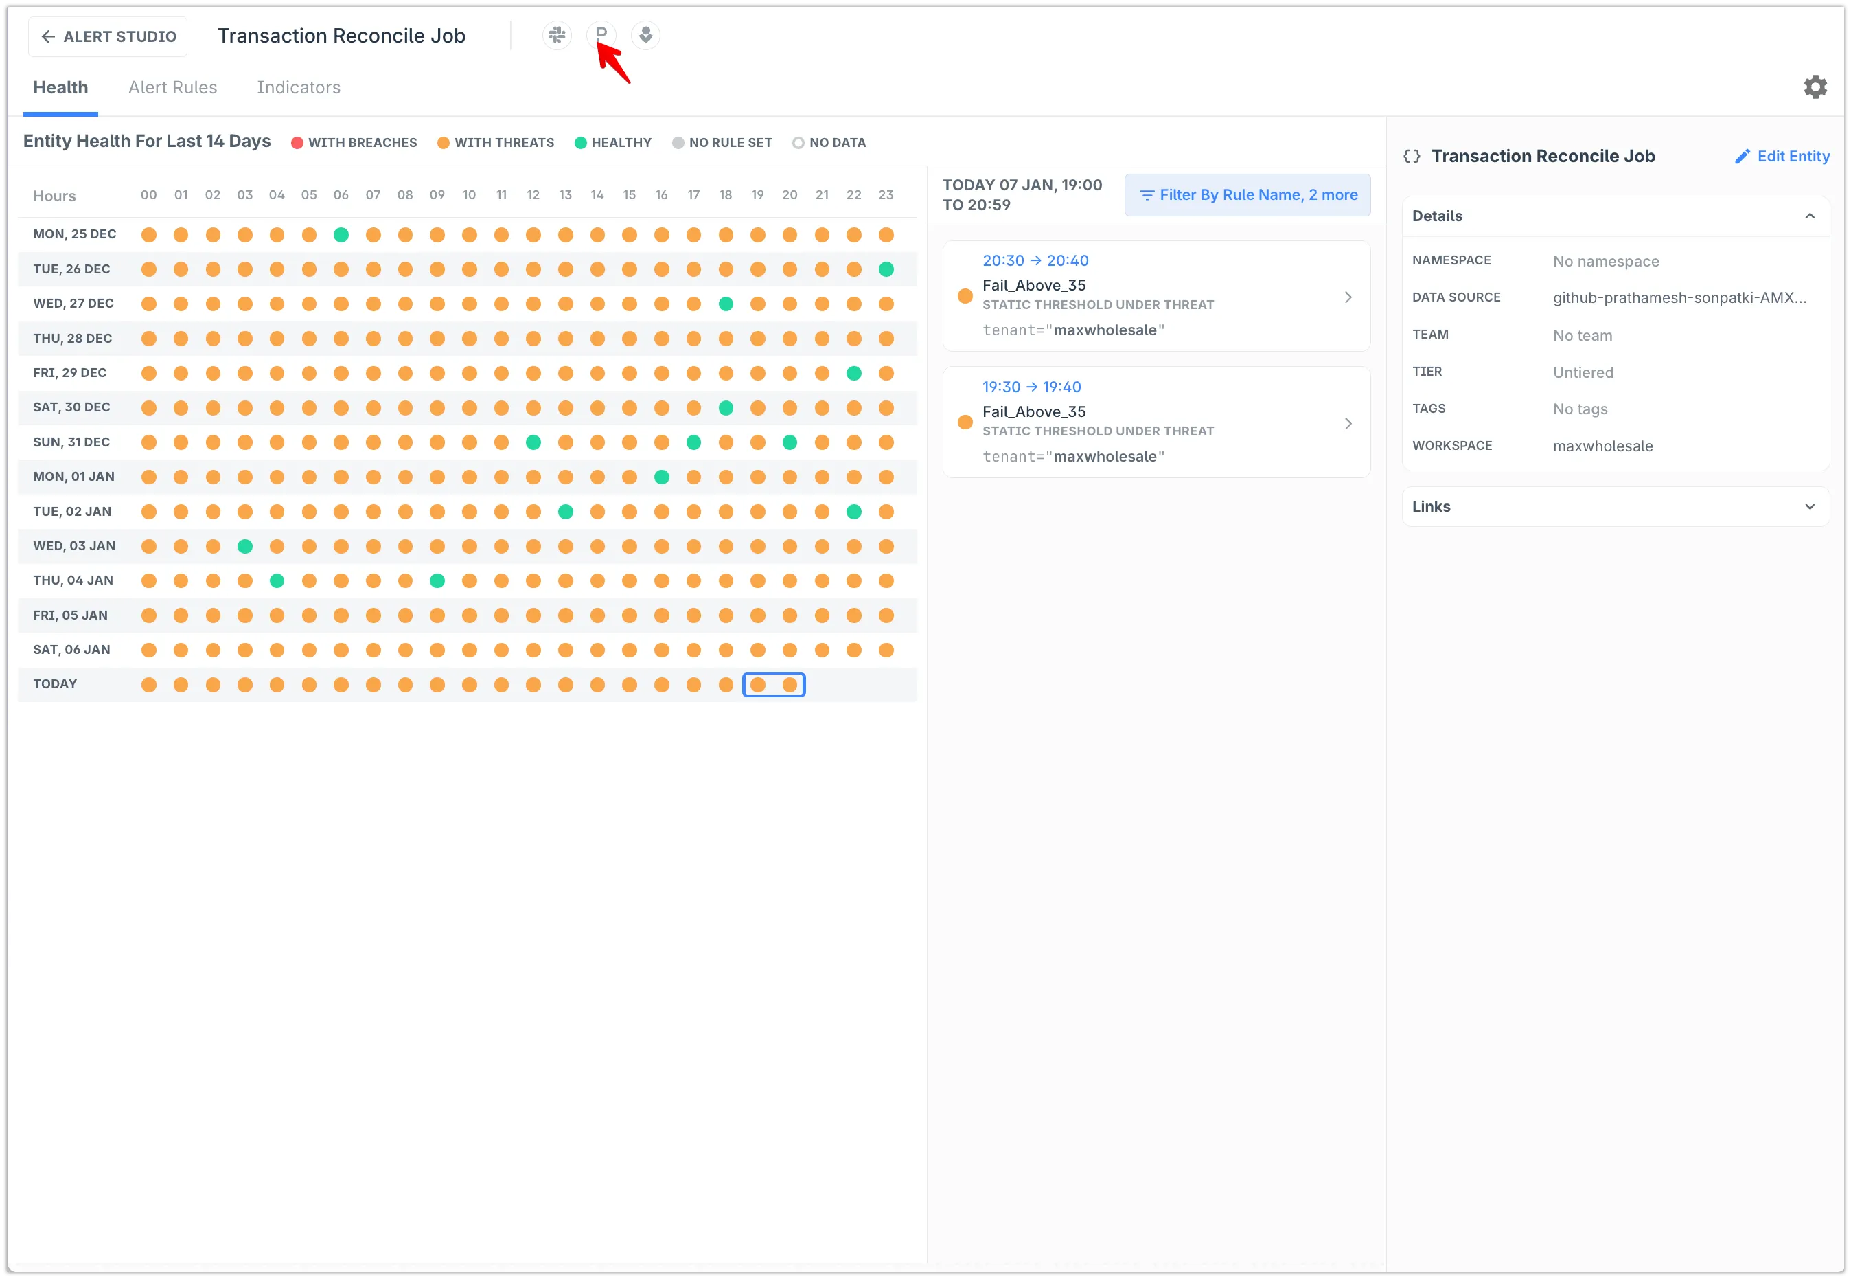This screenshot has height=1279, width=1851.
Task: Click the curly braces entity icon
Action: click(x=1412, y=157)
